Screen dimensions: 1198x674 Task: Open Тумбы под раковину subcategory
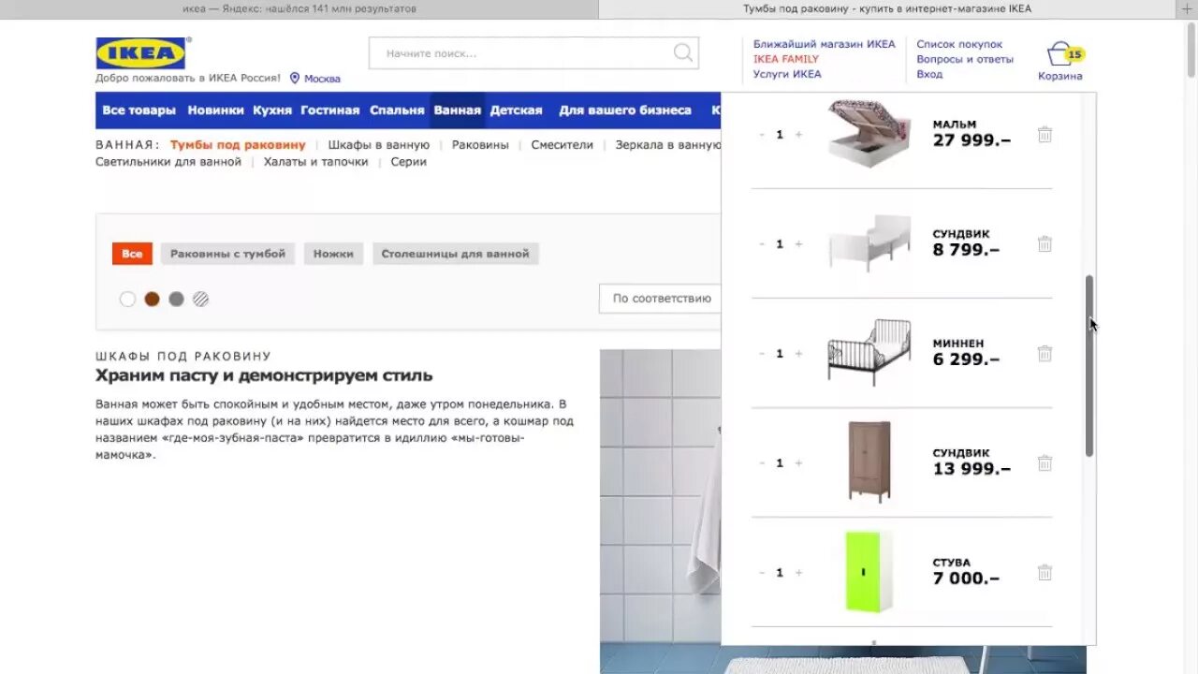tap(238, 145)
